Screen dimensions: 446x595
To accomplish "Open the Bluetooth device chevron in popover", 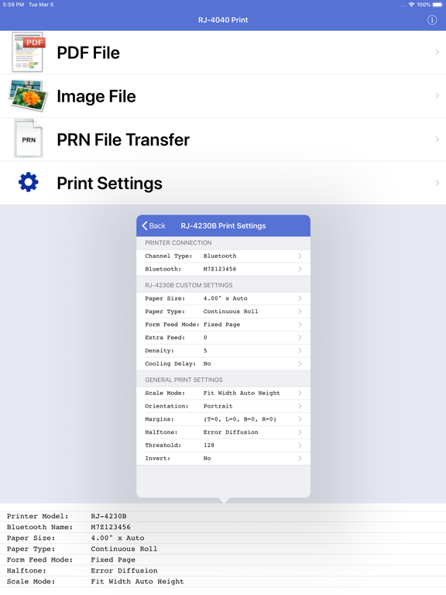I will coord(300,269).
